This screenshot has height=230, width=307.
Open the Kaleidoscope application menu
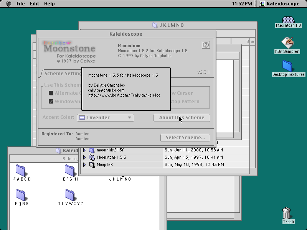(x=279, y=4)
